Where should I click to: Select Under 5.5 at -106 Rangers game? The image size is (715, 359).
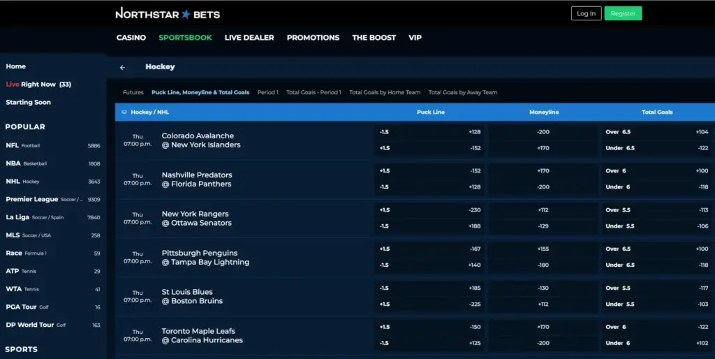[x=656, y=226]
